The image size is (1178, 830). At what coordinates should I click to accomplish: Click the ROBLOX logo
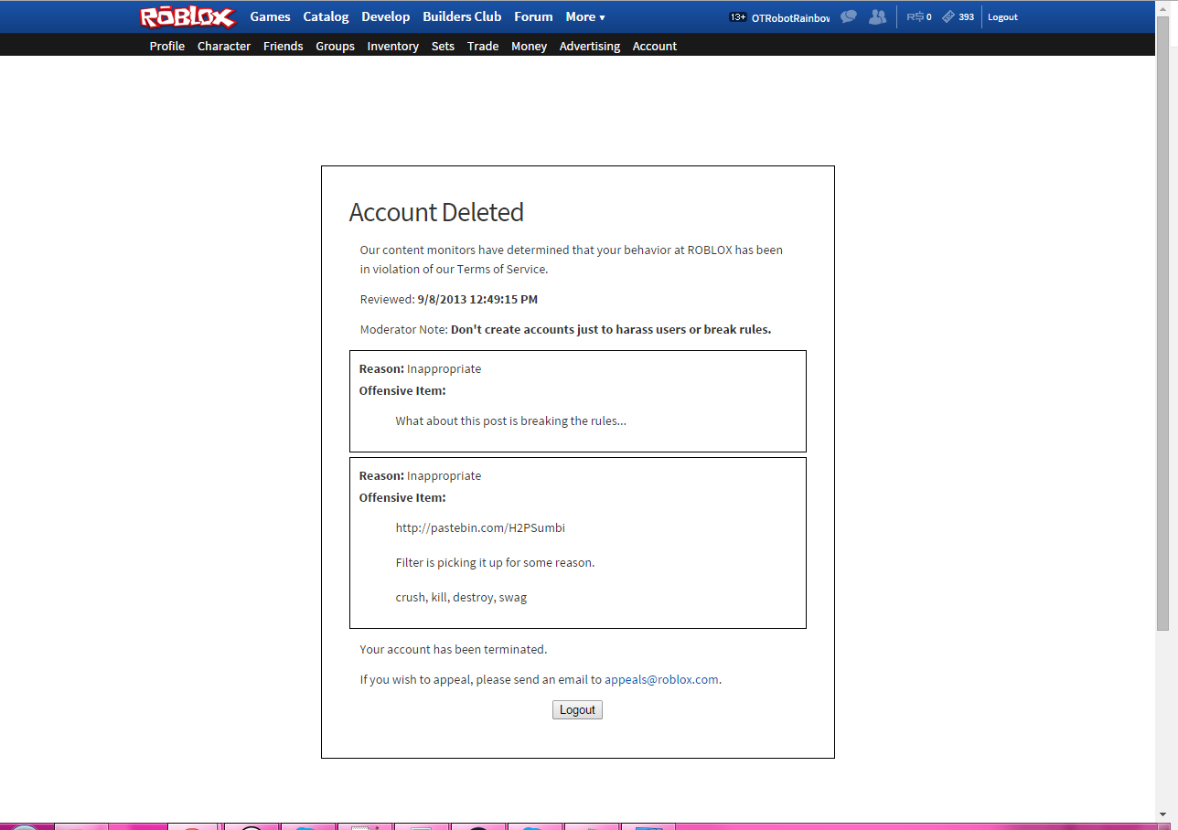point(187,17)
